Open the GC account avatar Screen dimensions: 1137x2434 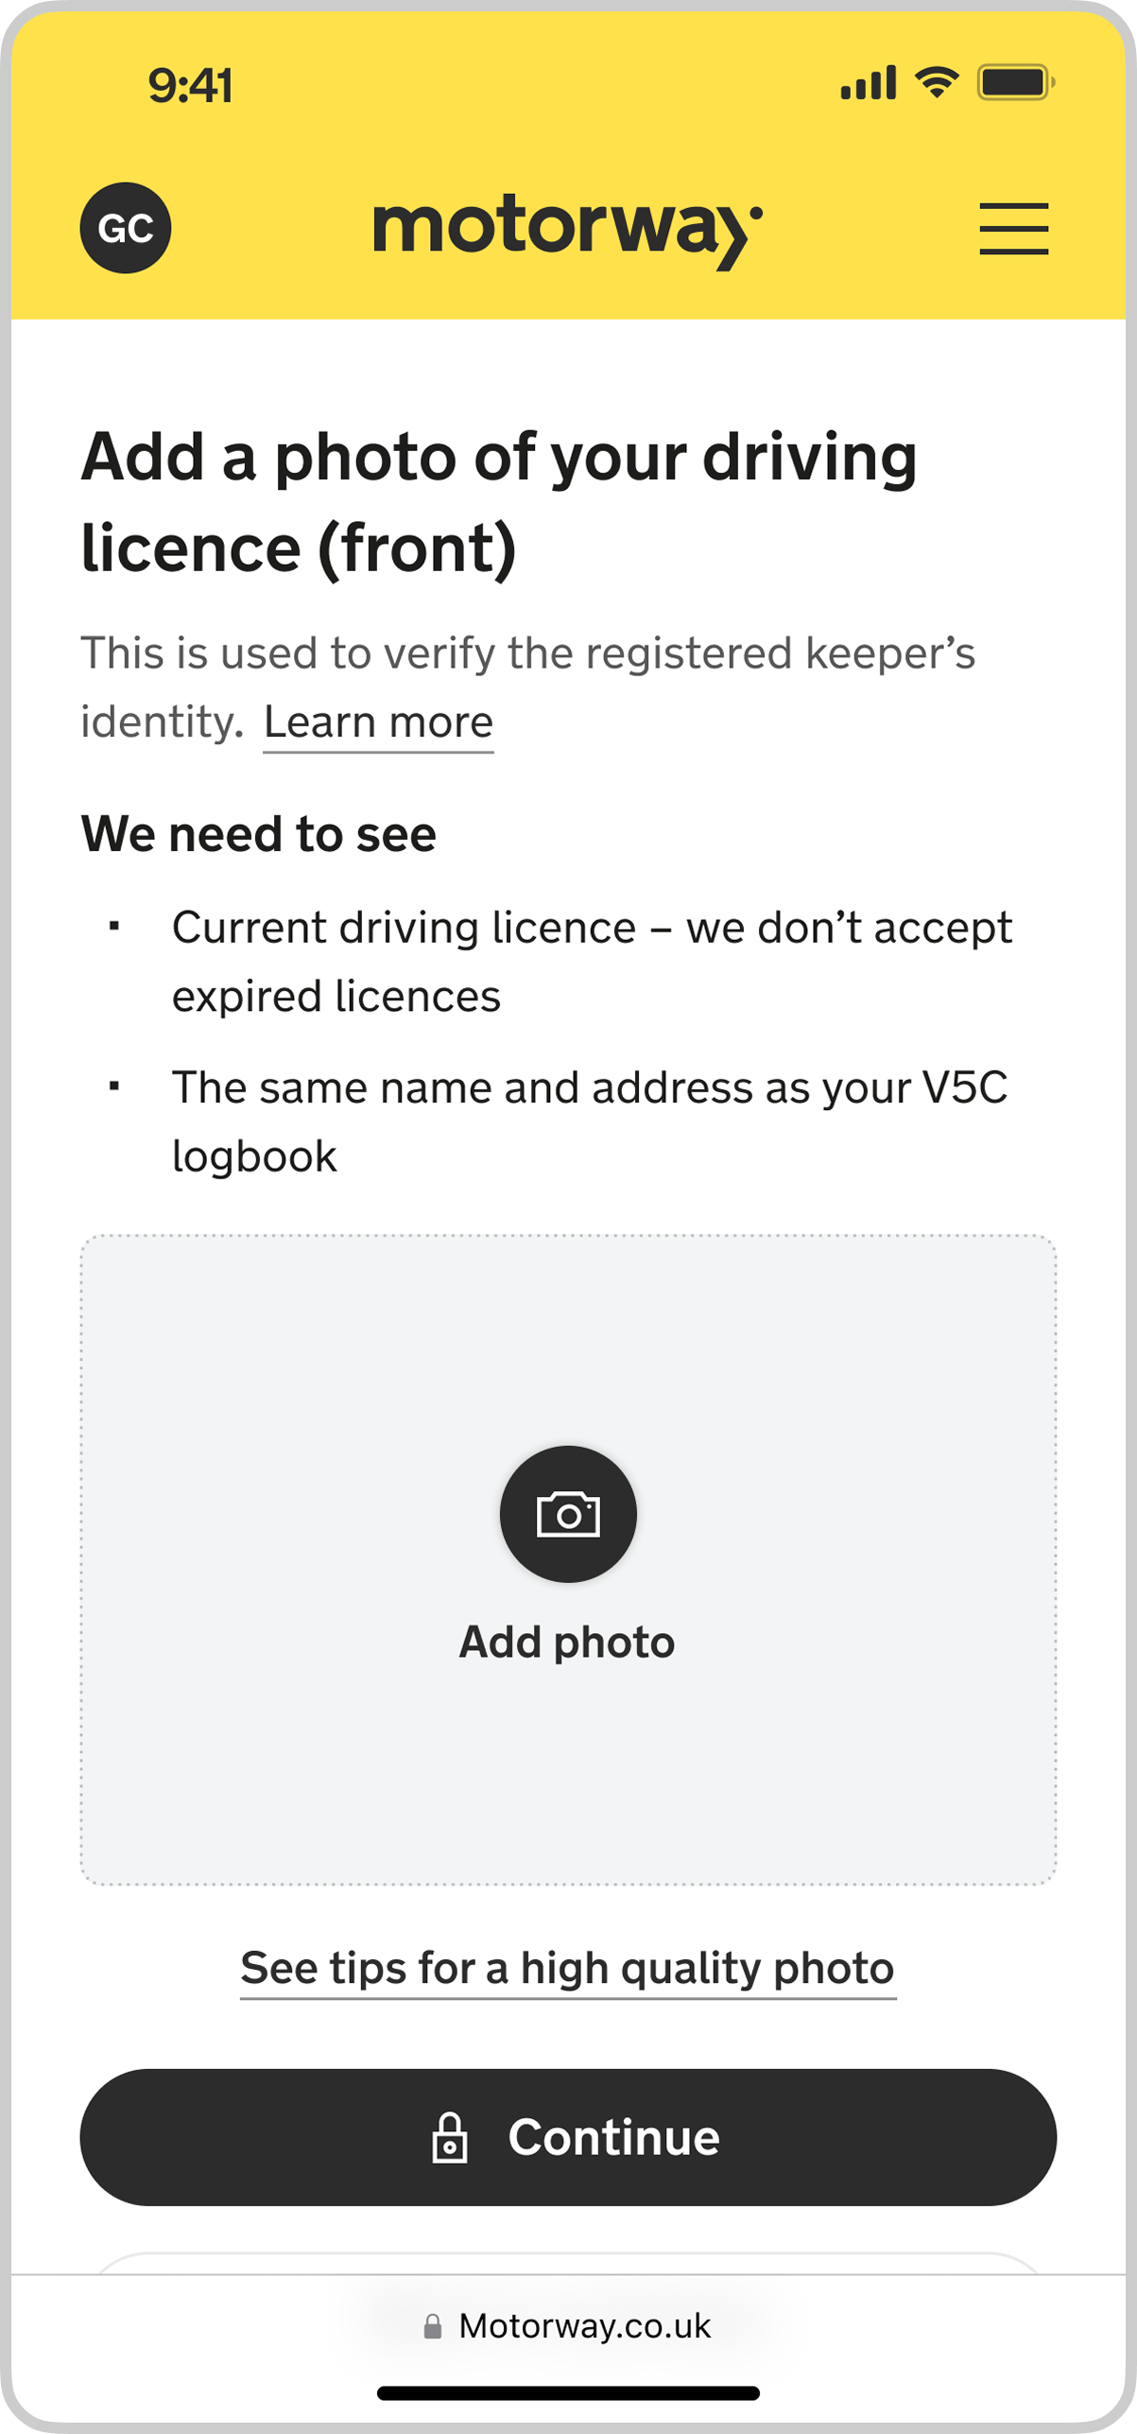pos(126,228)
